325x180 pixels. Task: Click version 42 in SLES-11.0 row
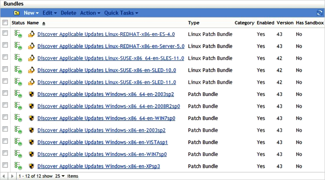pyautogui.click(x=279, y=58)
